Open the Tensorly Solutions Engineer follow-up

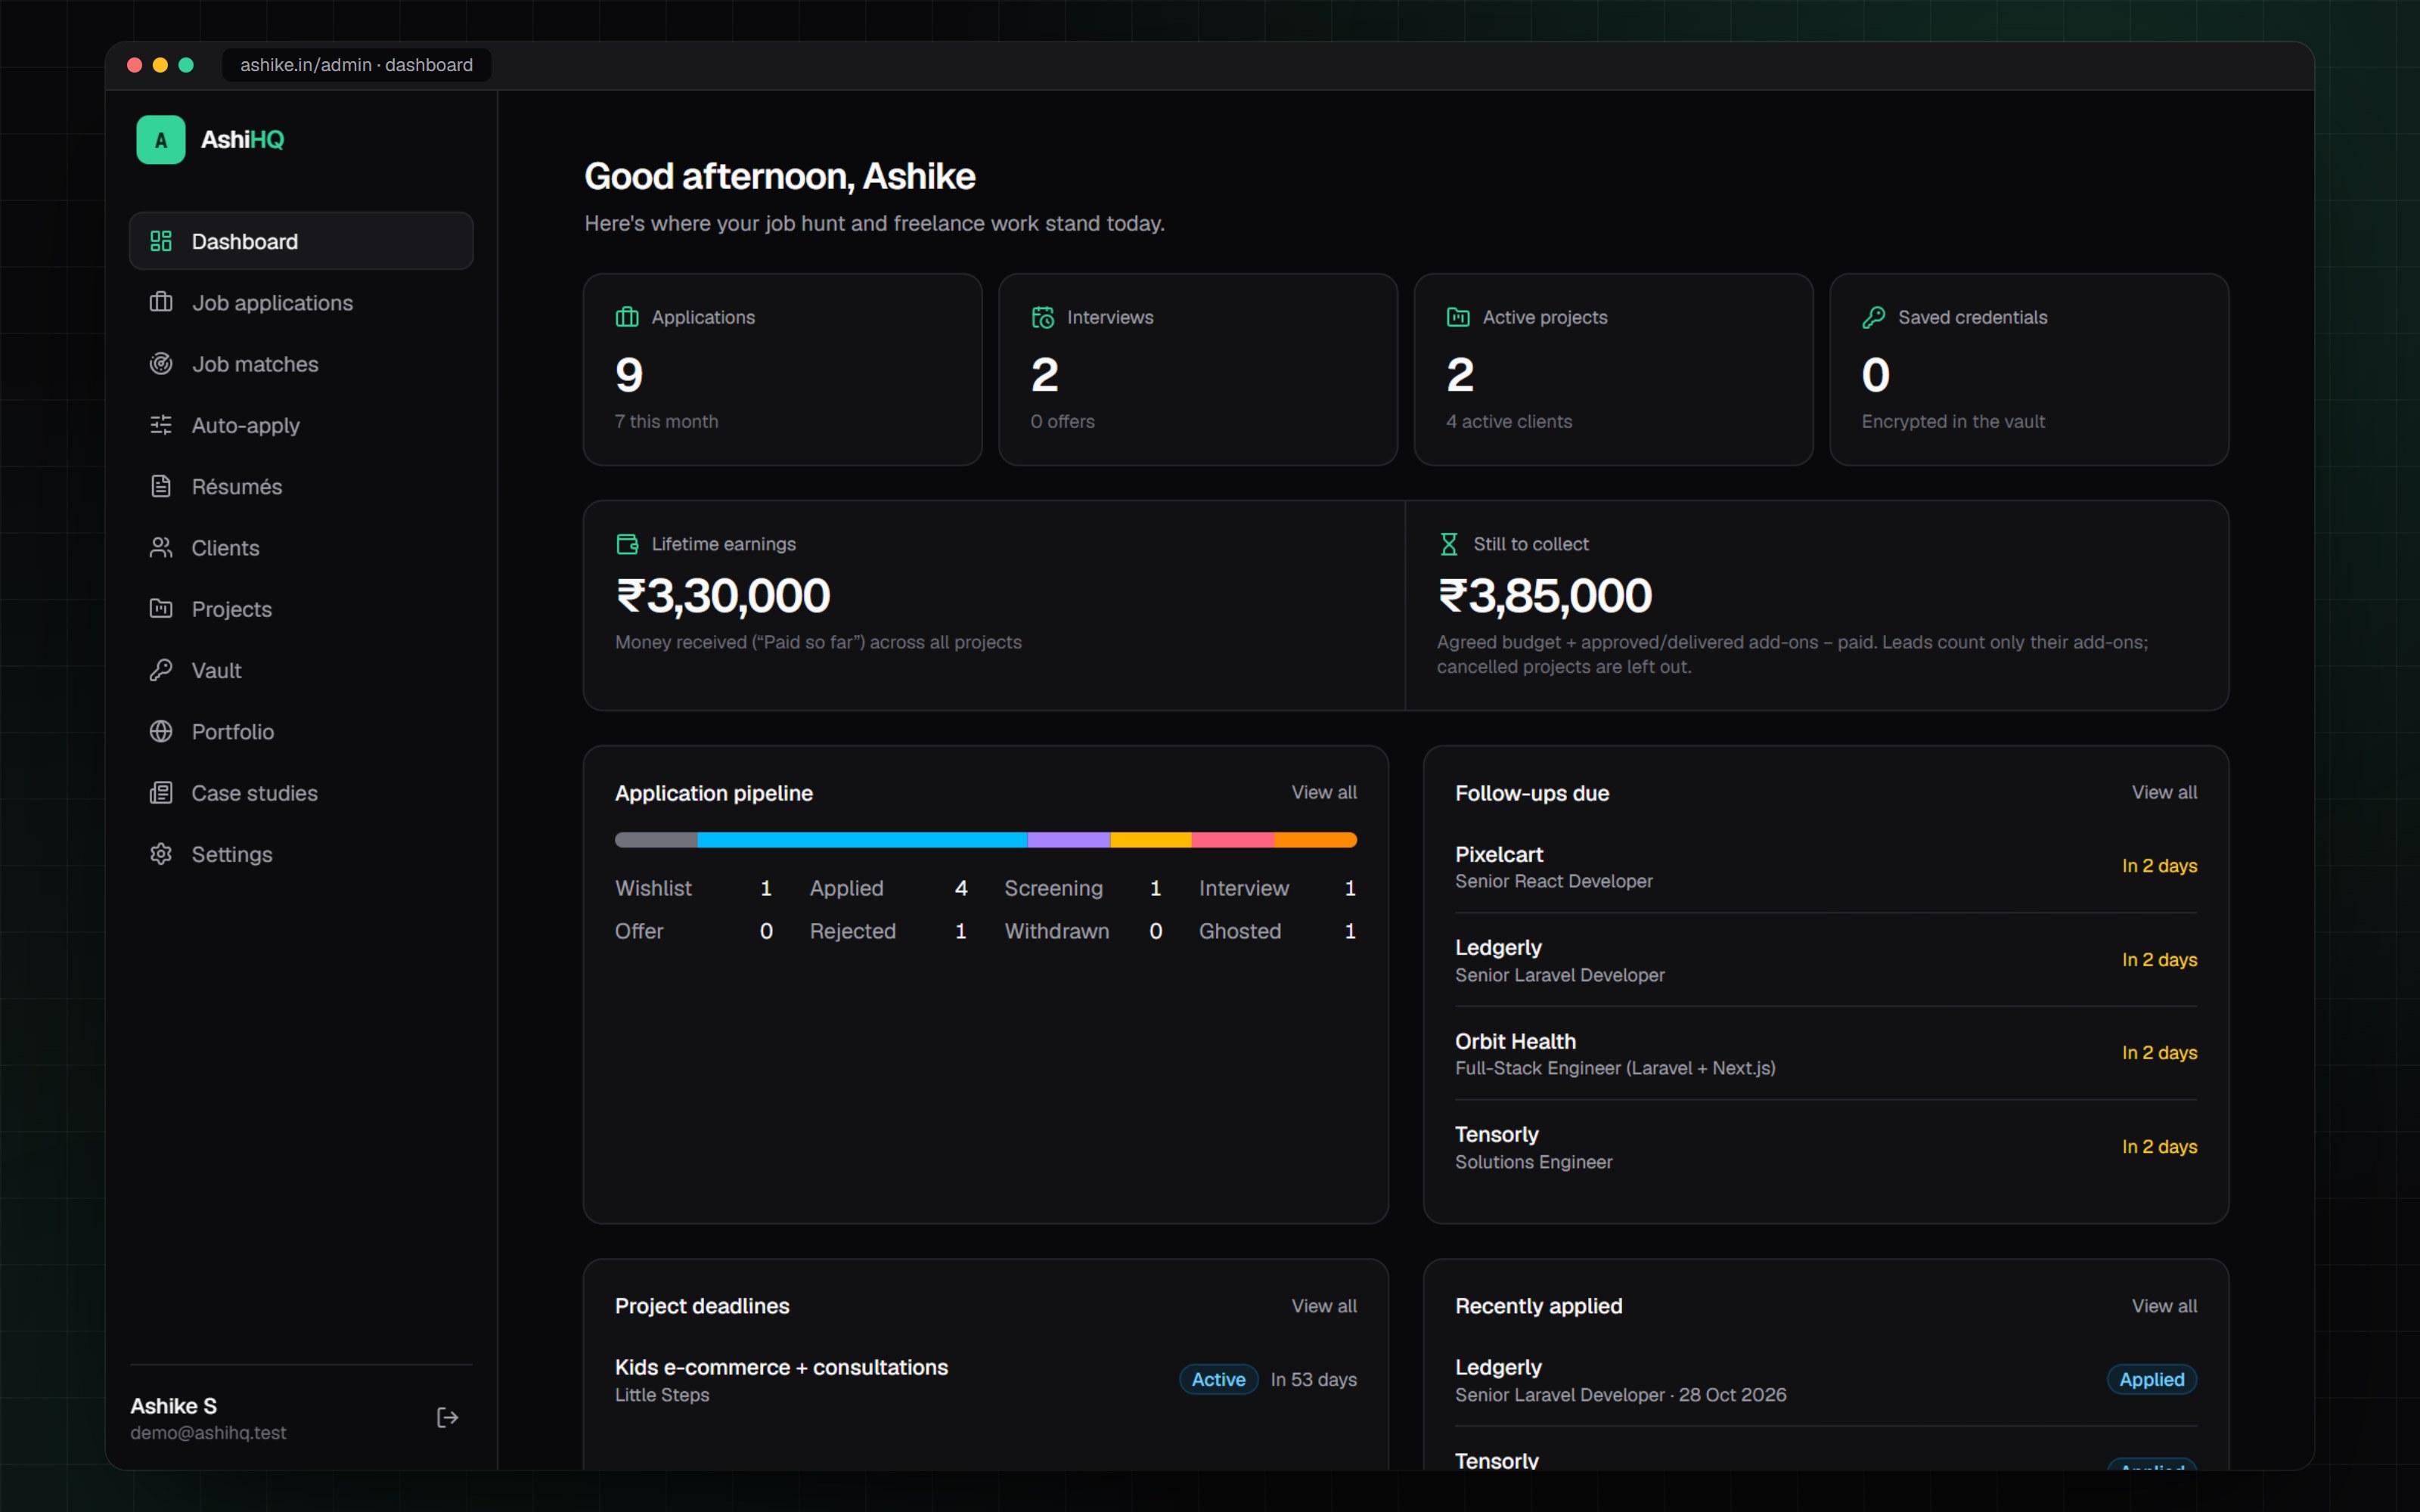1826,1147
